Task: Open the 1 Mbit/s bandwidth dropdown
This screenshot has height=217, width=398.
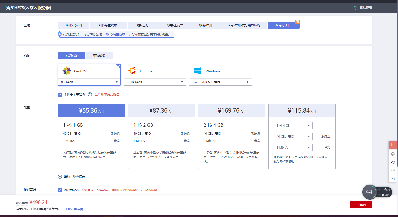Action: pyautogui.click(x=293, y=147)
